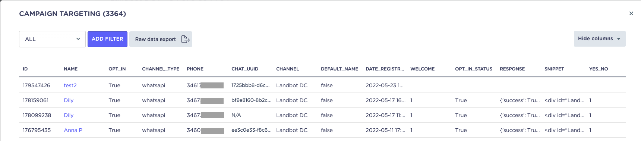Open the ALL filter dropdown
This screenshot has height=141, width=641.
click(52, 39)
